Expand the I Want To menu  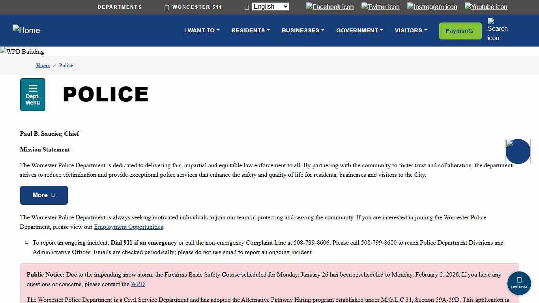click(202, 30)
